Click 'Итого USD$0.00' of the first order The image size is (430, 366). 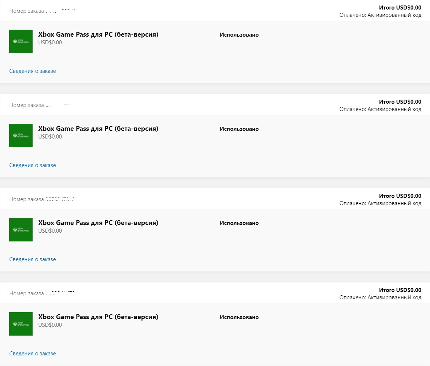400,8
